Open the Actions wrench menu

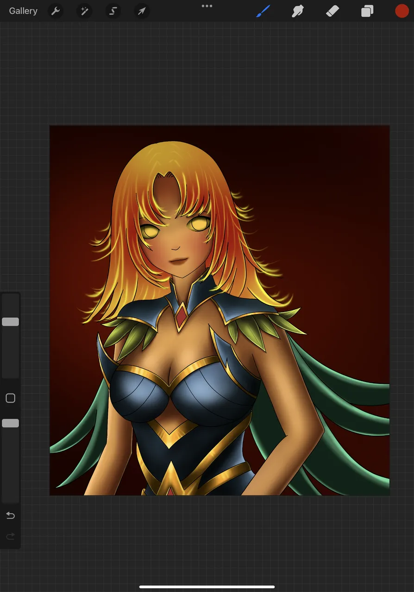click(x=56, y=11)
